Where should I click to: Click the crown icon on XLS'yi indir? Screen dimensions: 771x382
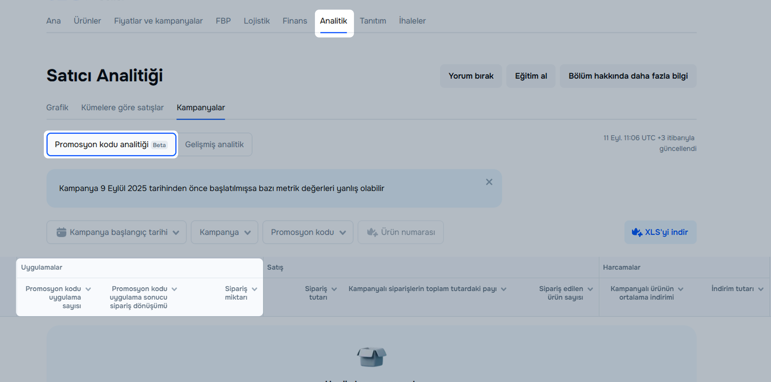click(637, 232)
